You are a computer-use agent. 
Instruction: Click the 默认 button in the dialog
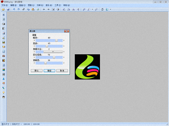tap(37, 71)
